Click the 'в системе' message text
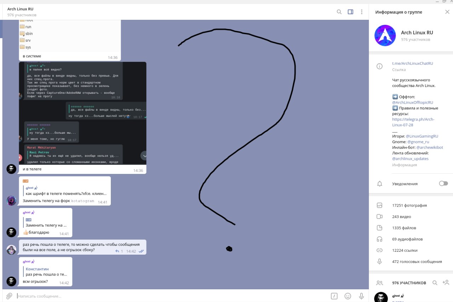Screen dimensions: 453x302 point(32,56)
